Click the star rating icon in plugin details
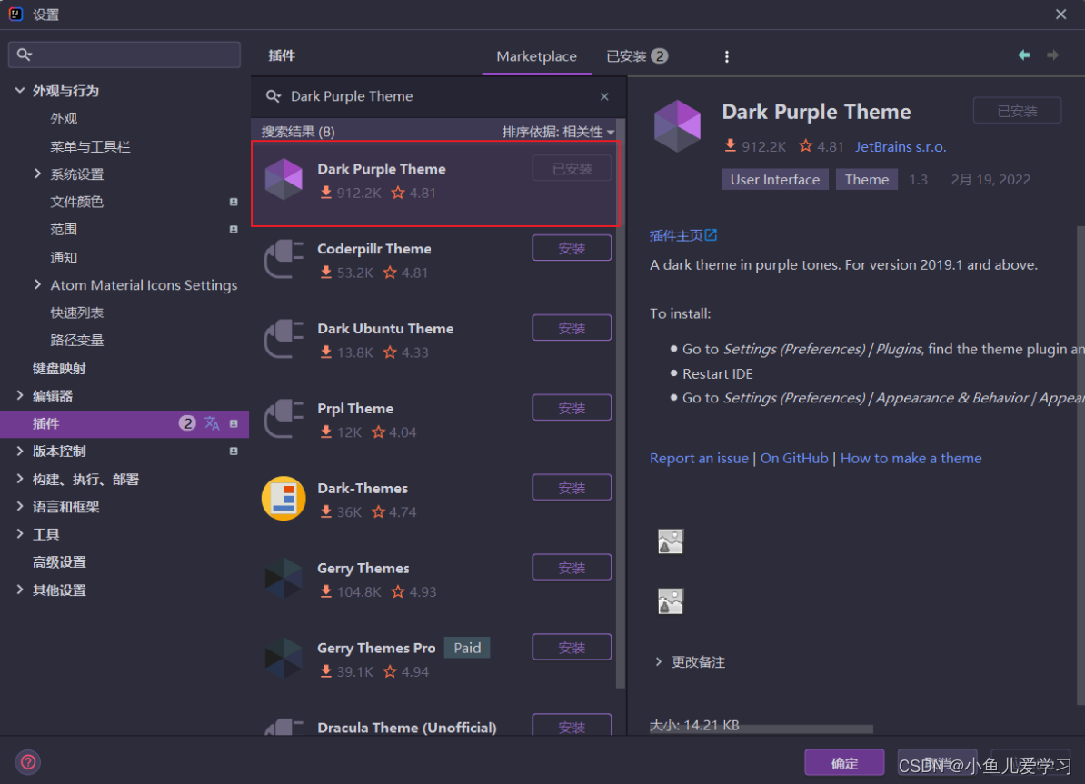Screen dimensions: 1085x784 805,146
